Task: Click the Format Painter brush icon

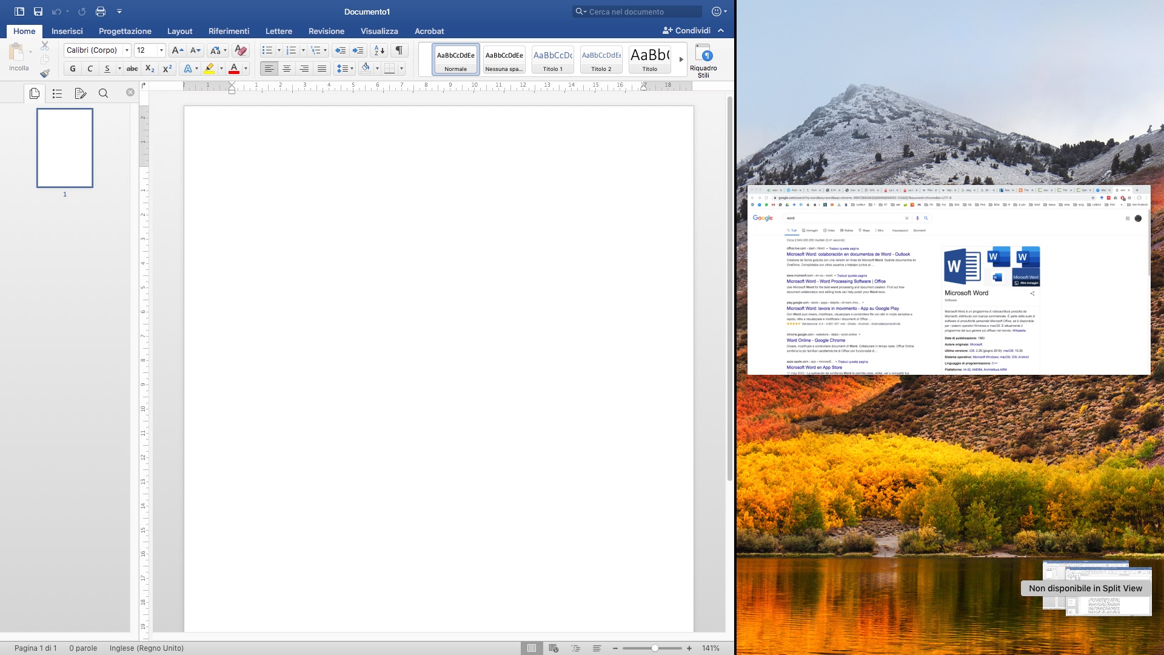Action: 45,73
